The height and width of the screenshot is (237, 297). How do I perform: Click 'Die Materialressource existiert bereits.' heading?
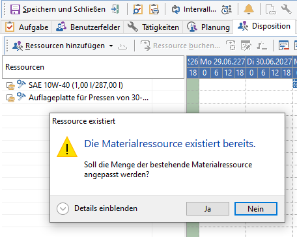pos(170,144)
